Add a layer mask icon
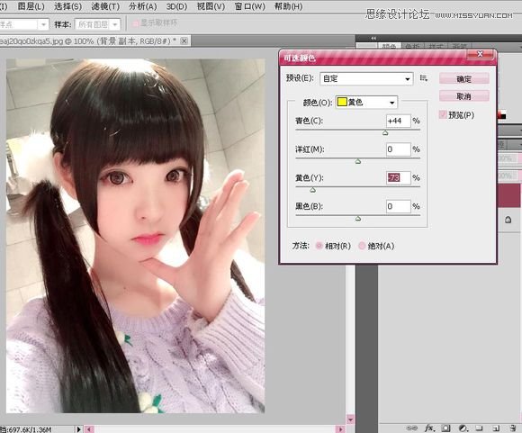 pyautogui.click(x=446, y=428)
